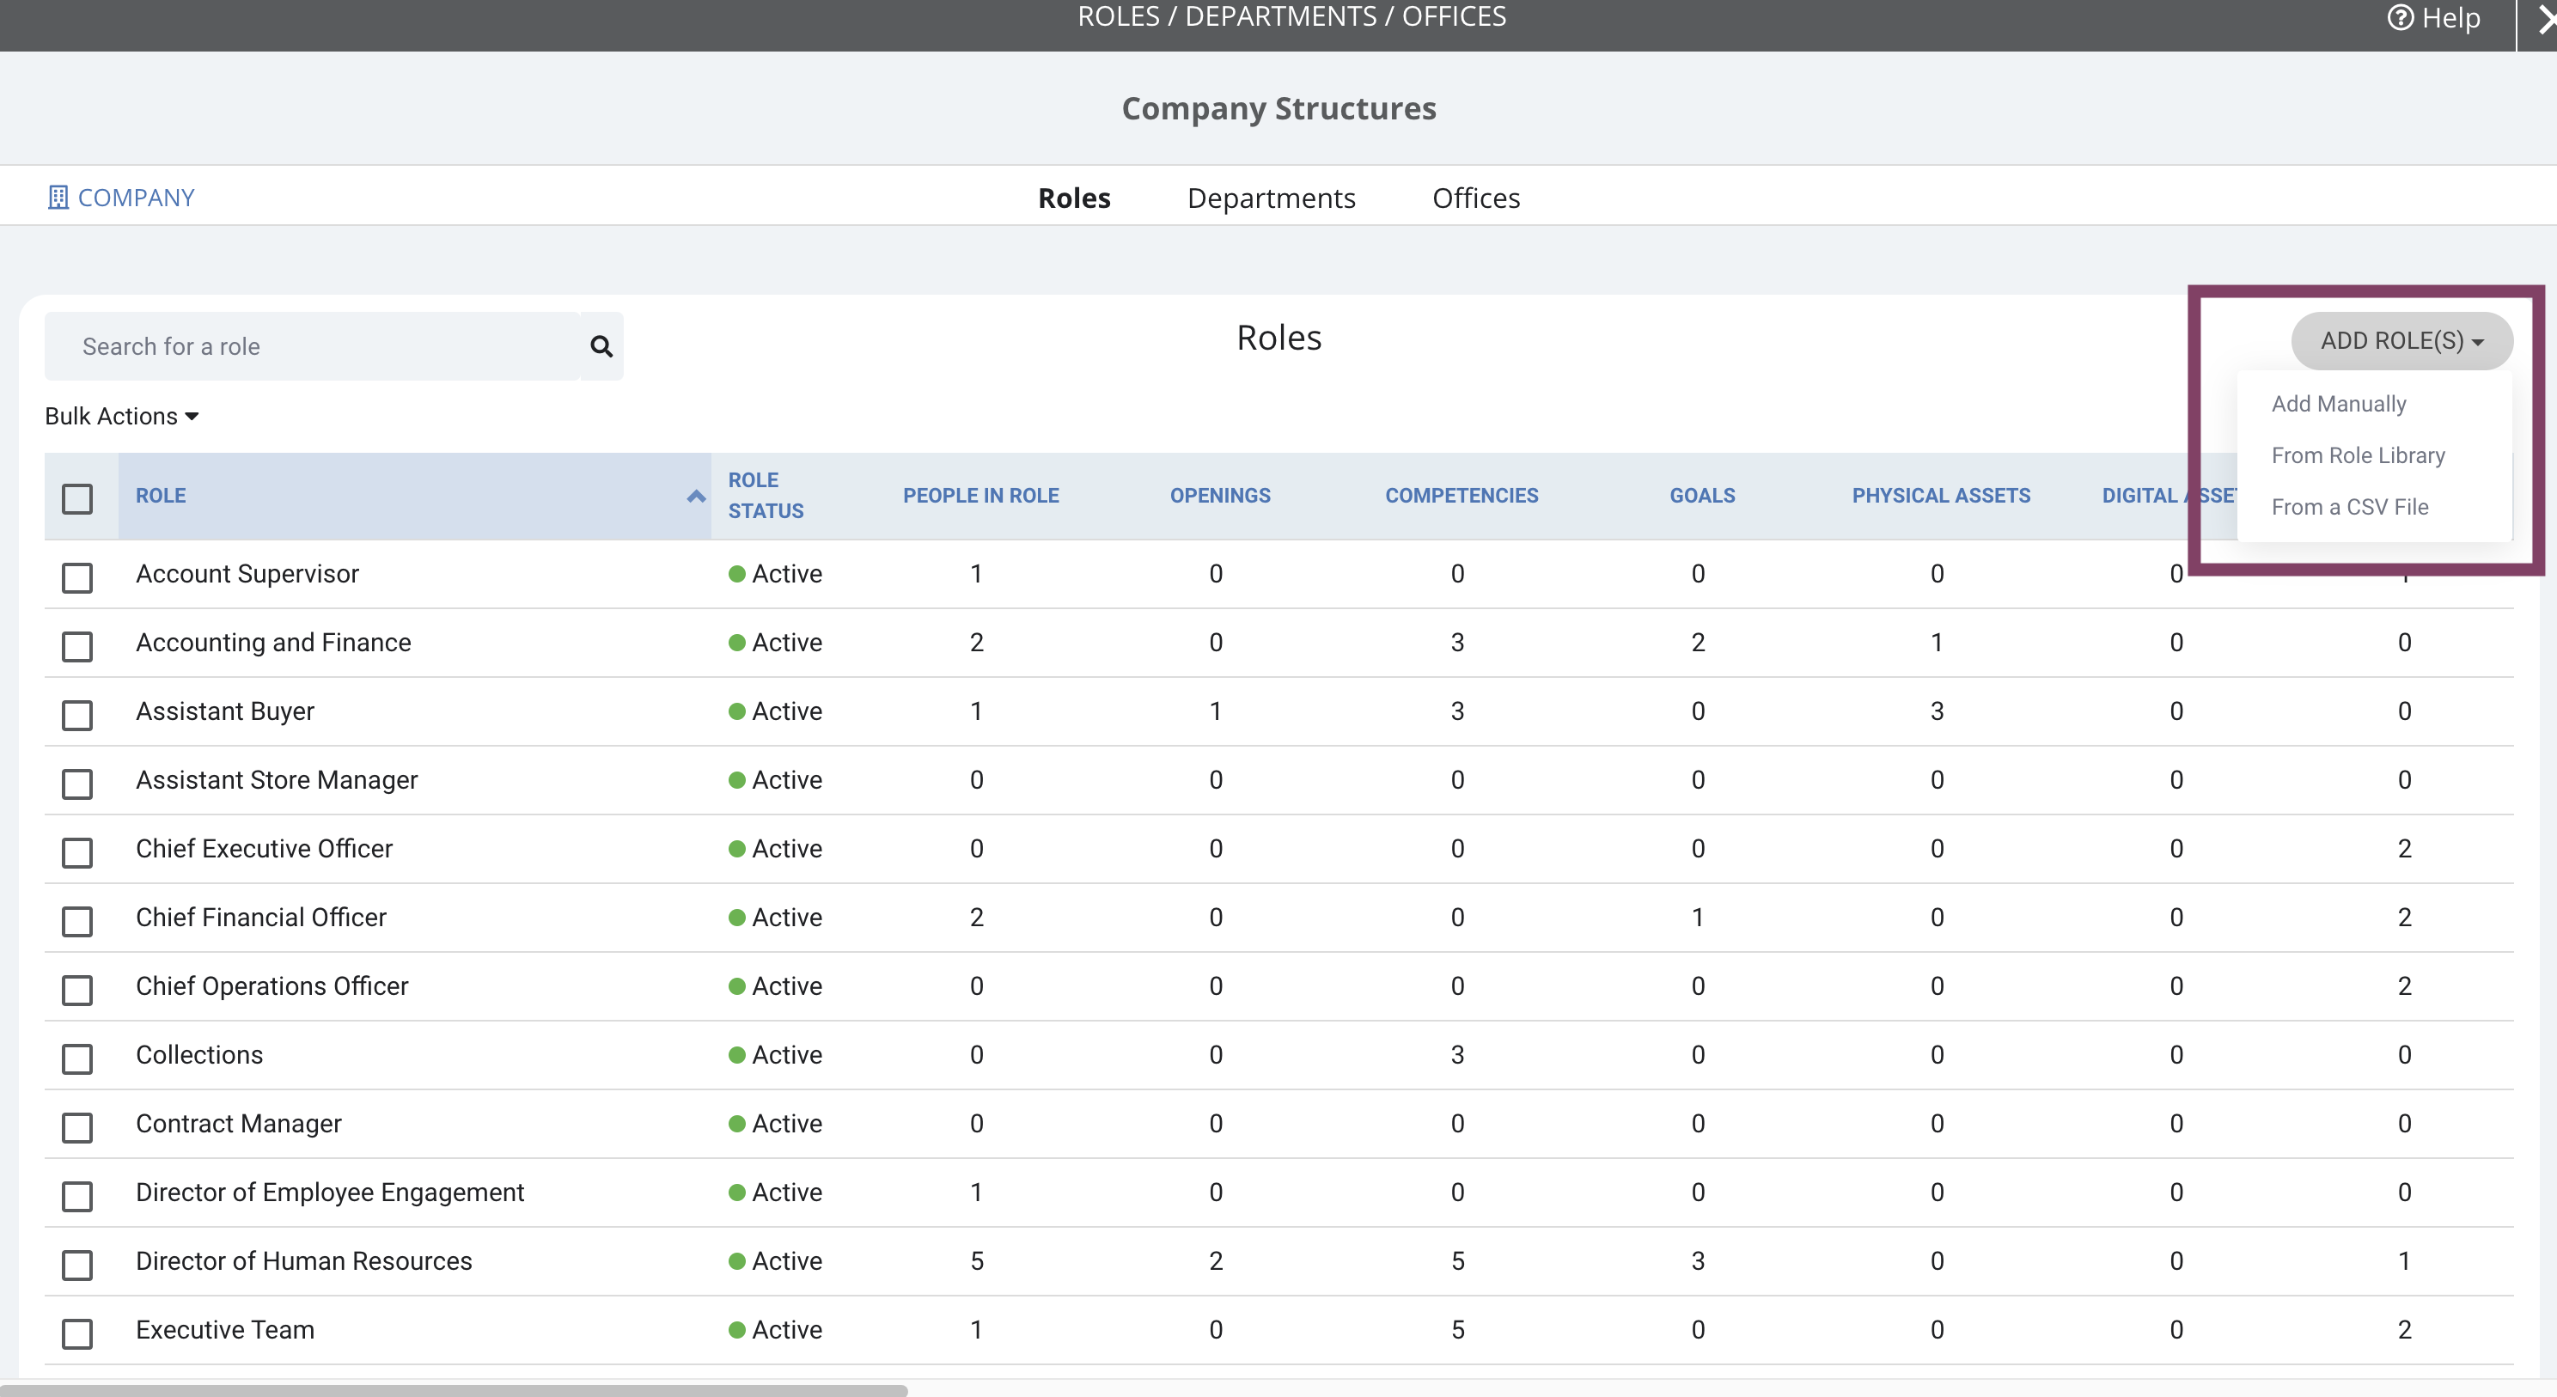Open the Chief Operations Officer role
Viewport: 2557px width, 1397px height.
[272, 986]
